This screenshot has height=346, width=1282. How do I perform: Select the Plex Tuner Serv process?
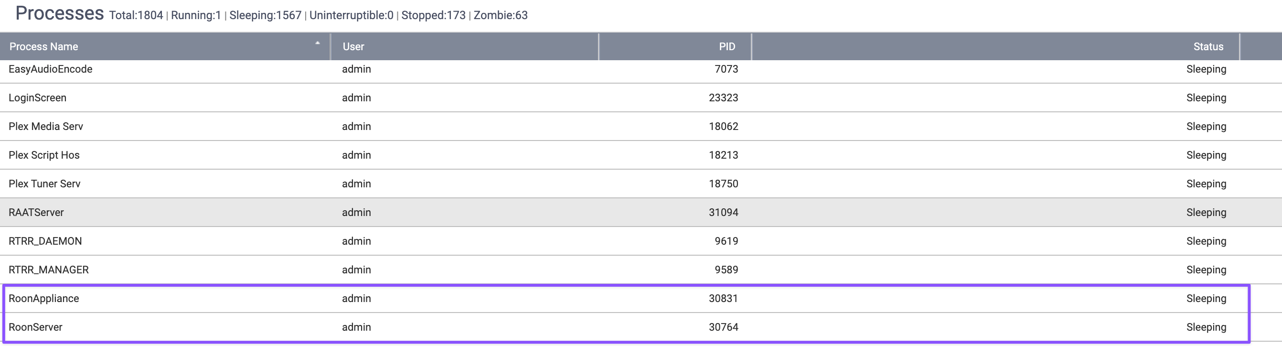point(641,184)
